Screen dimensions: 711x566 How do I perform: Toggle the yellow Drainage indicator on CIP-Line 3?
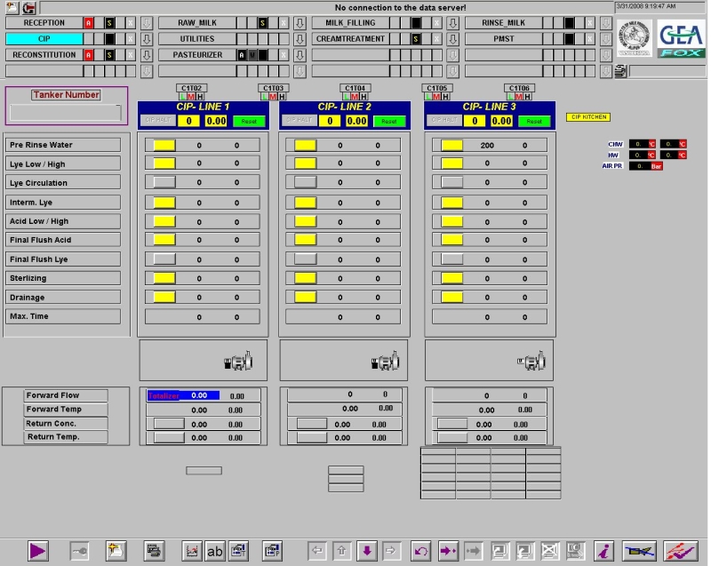coord(451,298)
